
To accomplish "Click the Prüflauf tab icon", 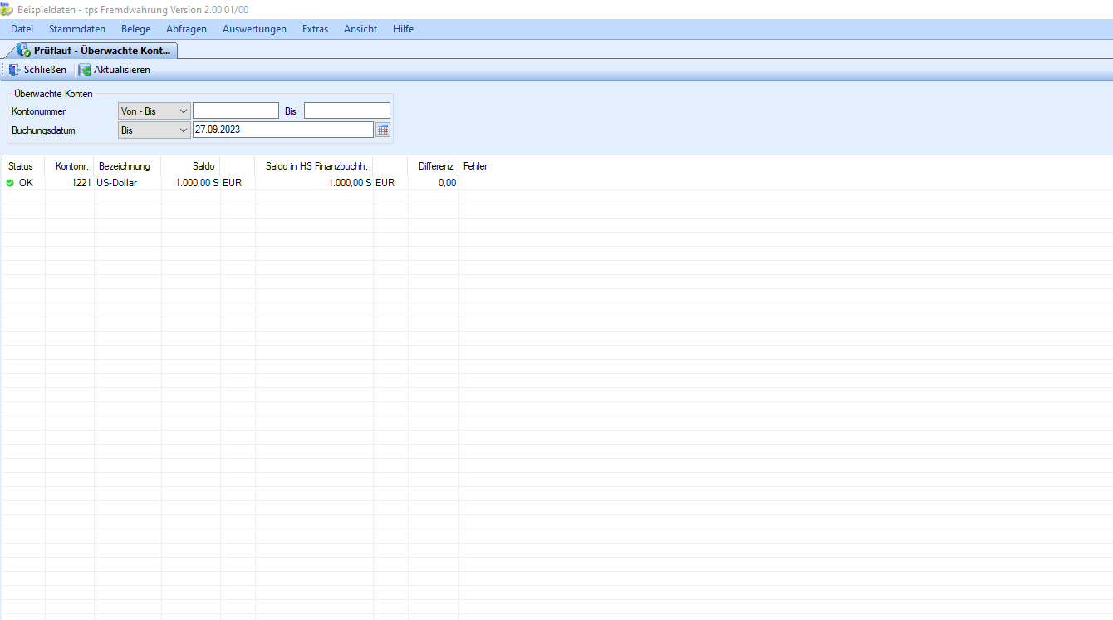I will [23, 51].
